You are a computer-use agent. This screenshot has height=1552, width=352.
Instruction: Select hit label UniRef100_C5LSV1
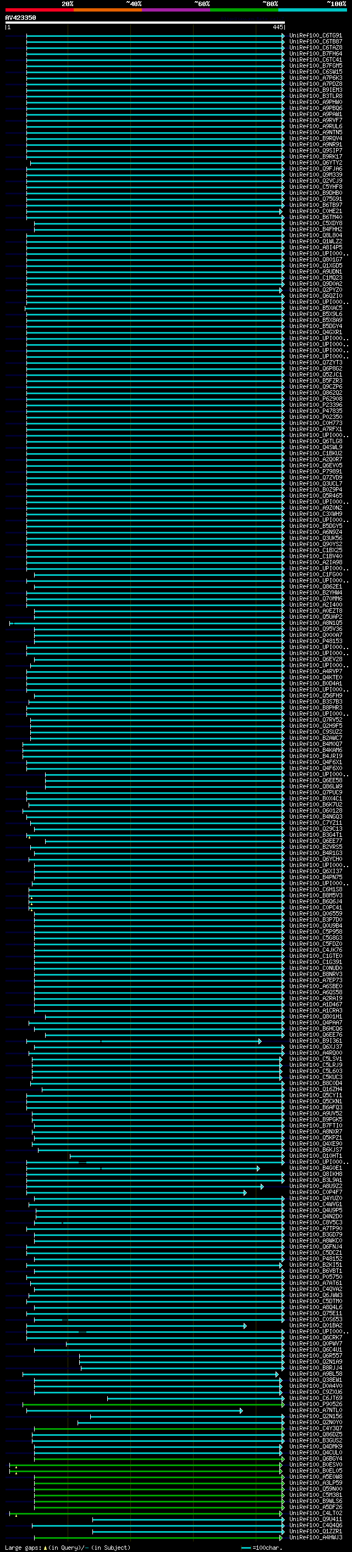(315, 1059)
